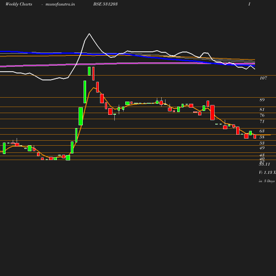276x276 pixels.
Task: Select the 49 price level label
Action: (262, 148)
